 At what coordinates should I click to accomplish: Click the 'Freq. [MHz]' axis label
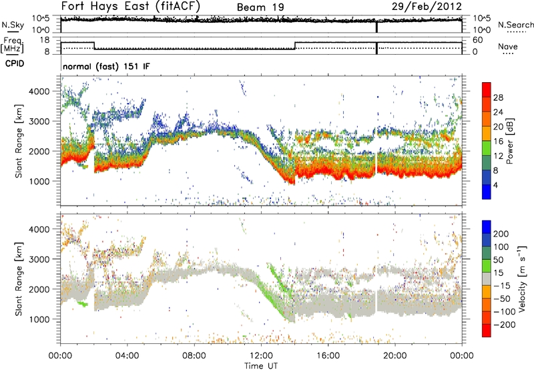[12, 45]
